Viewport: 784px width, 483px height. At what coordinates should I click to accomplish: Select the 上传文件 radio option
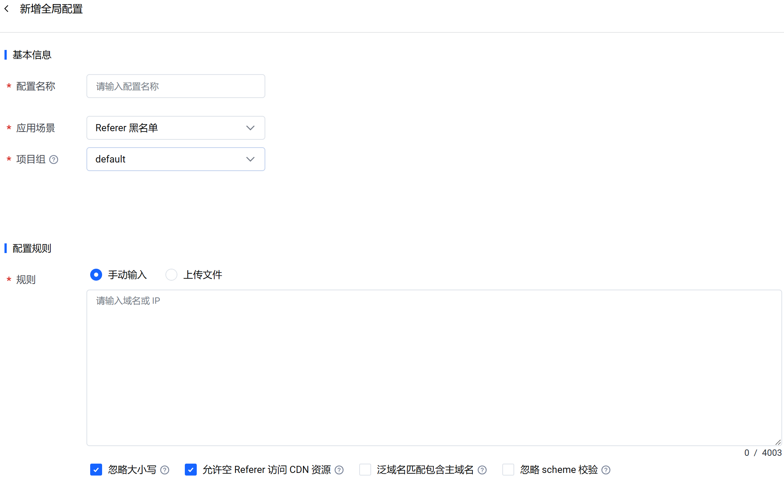point(171,275)
